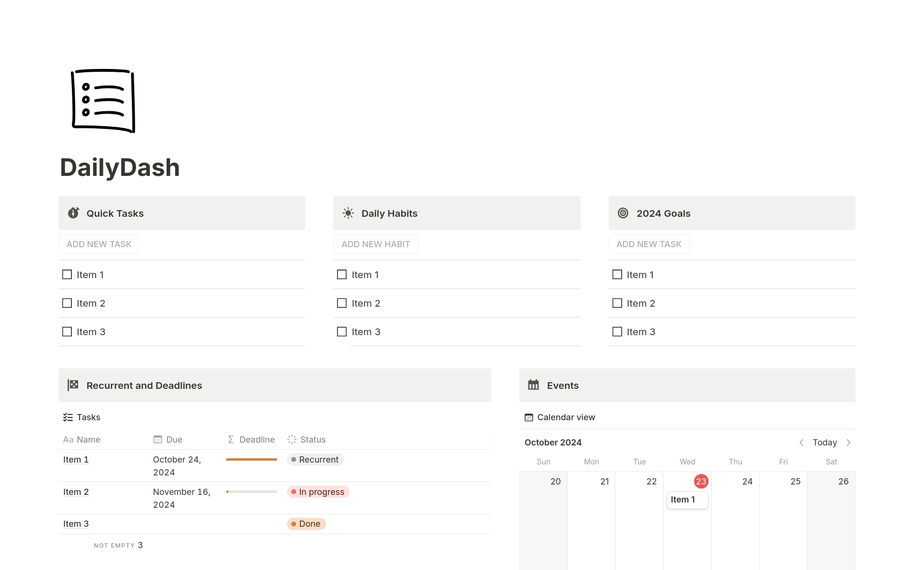Click the stopwatch icon beside Quick Tasks
Screen dimensions: 914x570
pos(72,213)
